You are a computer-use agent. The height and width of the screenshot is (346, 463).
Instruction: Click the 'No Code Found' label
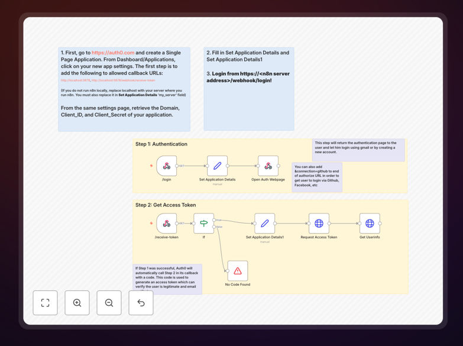tap(238, 284)
